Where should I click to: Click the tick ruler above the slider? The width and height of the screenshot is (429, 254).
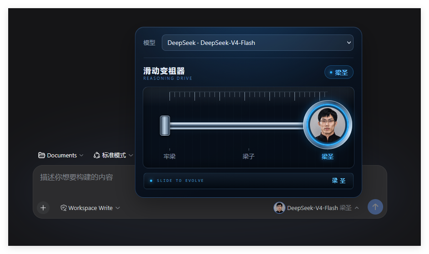(x=248, y=96)
